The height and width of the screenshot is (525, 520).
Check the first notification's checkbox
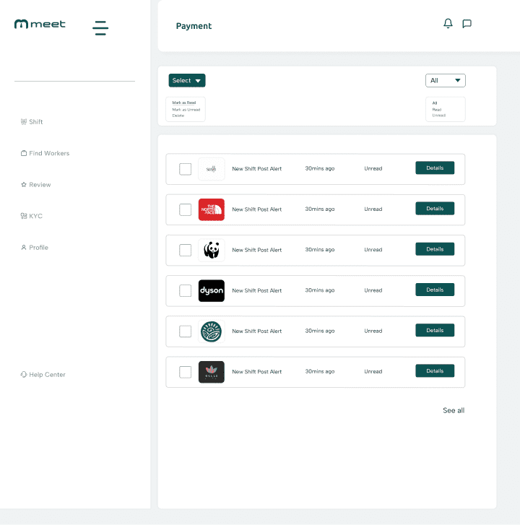186,169
